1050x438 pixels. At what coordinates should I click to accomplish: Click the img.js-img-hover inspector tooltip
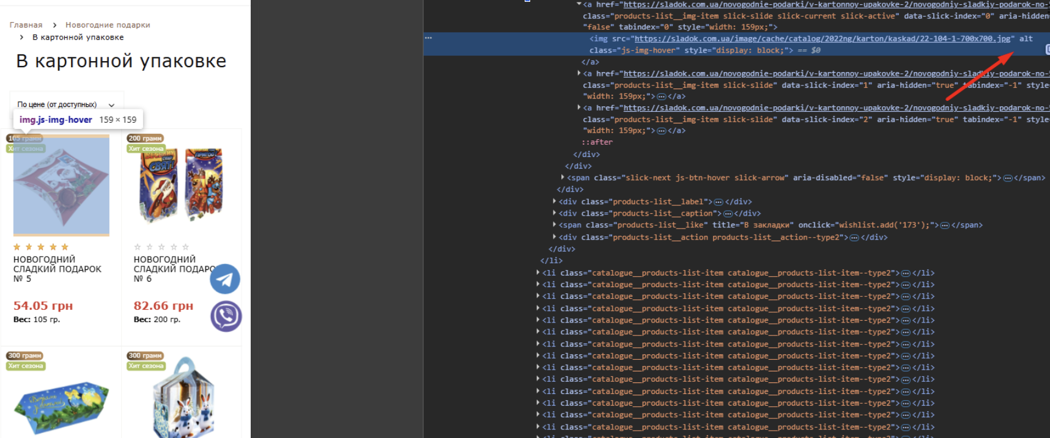(x=78, y=120)
